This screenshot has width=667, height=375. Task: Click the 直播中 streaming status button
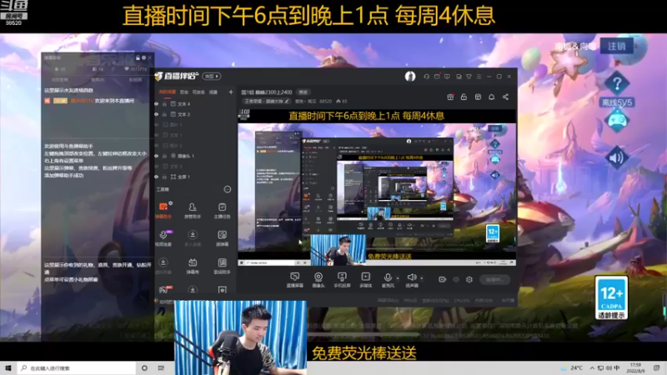click(494, 279)
